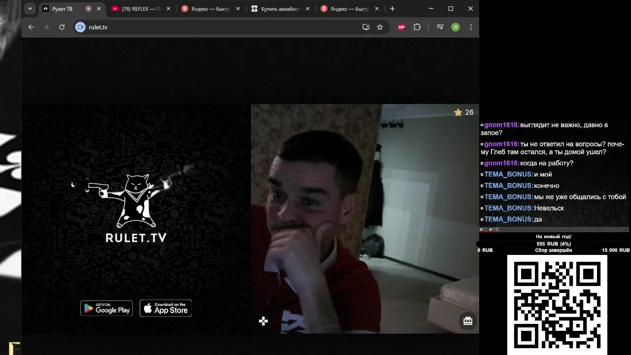
Task: Open the media controls icon
Action: coord(440,27)
